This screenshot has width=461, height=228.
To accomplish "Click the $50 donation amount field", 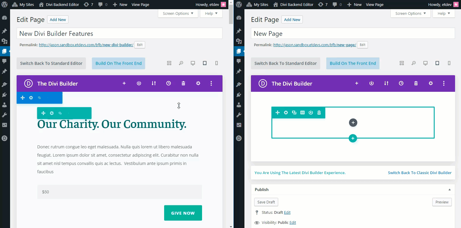I will click(x=120, y=192).
